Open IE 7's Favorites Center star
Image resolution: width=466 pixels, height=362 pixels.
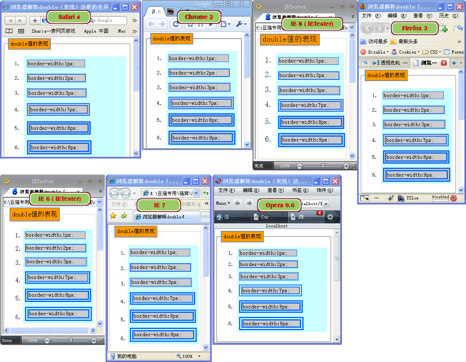pyautogui.click(x=113, y=216)
